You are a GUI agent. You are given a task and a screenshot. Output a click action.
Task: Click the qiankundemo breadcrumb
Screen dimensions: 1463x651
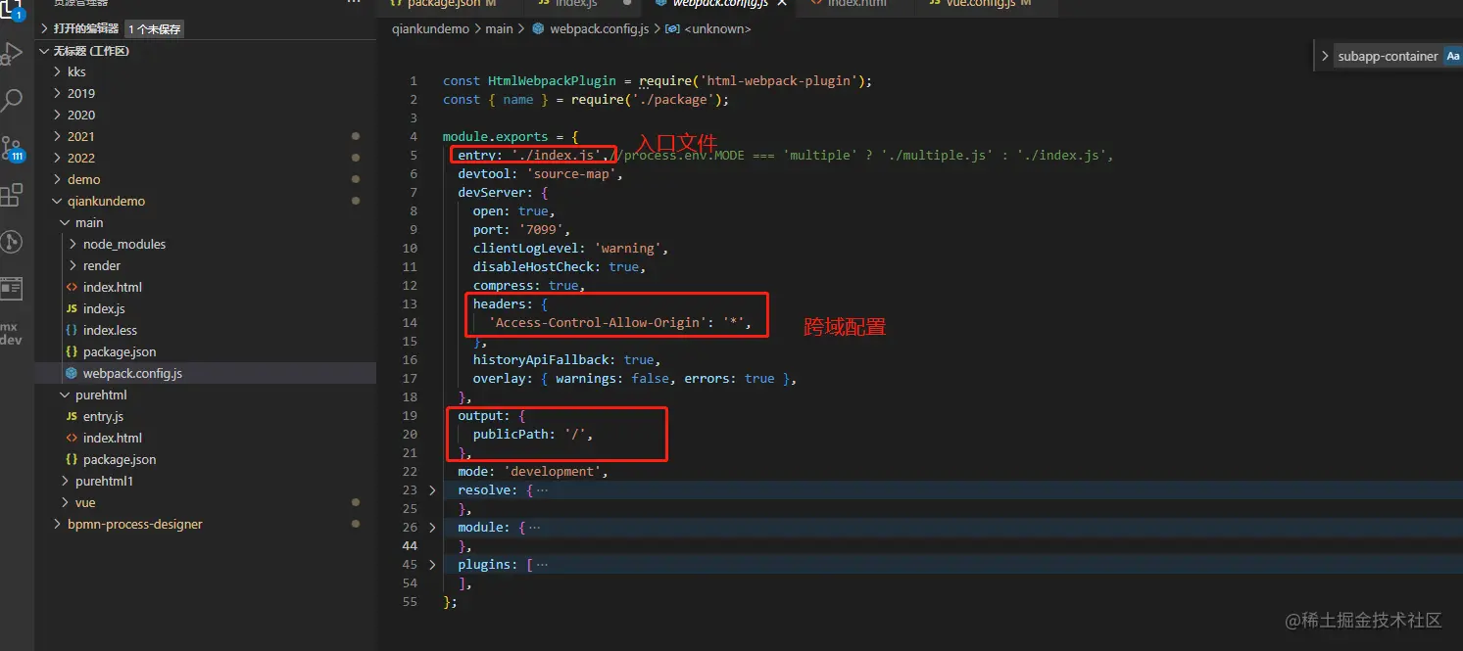pyautogui.click(x=430, y=29)
